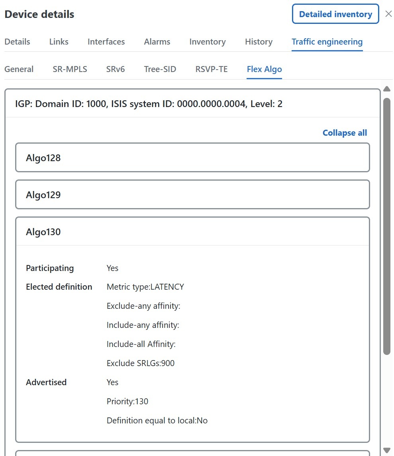The image size is (394, 456).
Task: Switch to the SR-MPLS sub-tab
Action: tap(70, 69)
